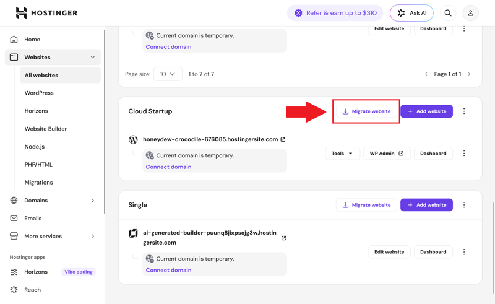Viewport: 495px width, 304px height.
Task: Click the Home house icon
Action: coord(14,39)
